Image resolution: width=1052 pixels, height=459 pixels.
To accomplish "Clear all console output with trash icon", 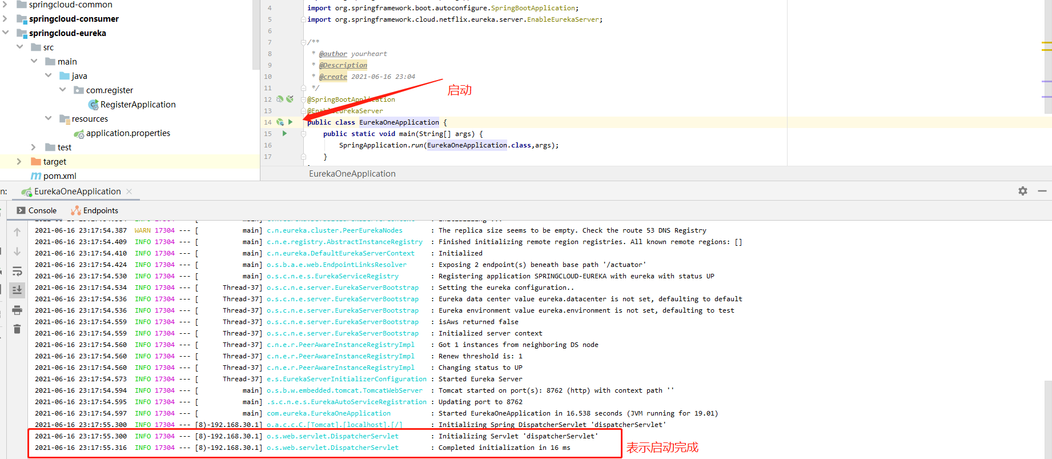I will (17, 329).
